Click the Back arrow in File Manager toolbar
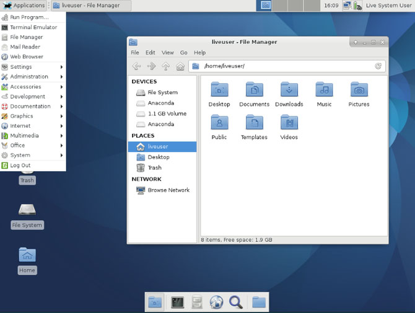This screenshot has width=415, height=313. 136,66
